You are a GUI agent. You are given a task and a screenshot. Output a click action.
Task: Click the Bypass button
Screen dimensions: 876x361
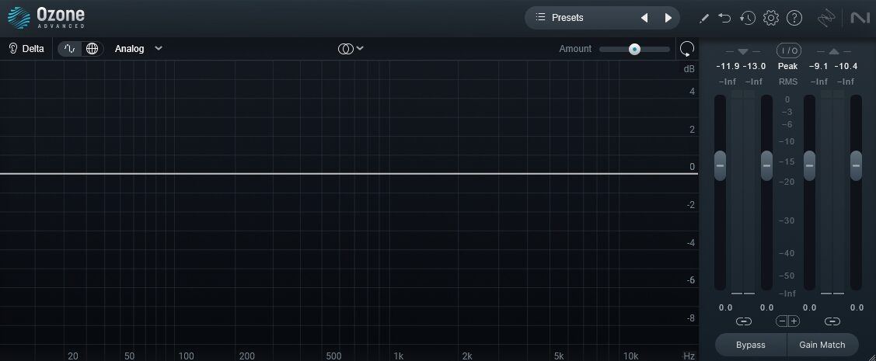(x=751, y=345)
